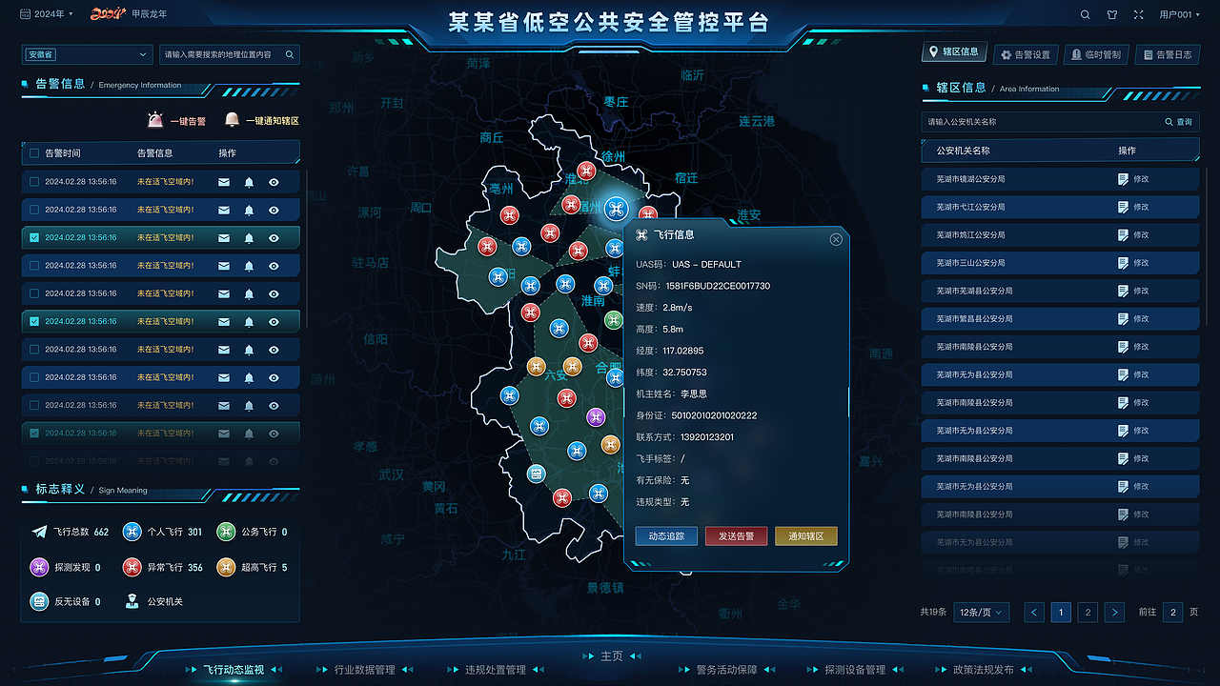Tick the select-all checkbox beside 告警时间
This screenshot has width=1220, height=686.
[x=34, y=153]
